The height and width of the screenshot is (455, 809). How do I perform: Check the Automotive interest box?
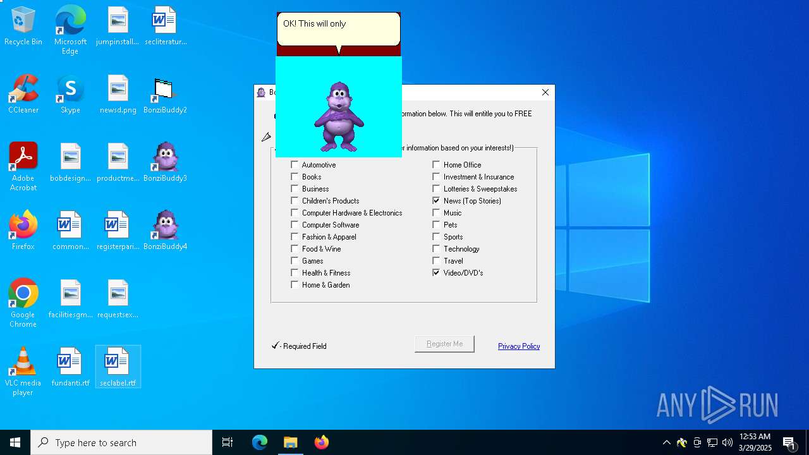(x=295, y=165)
